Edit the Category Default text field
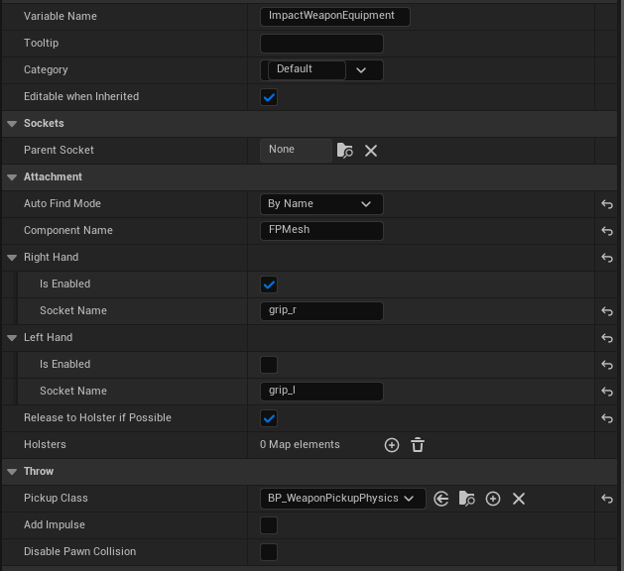The image size is (624, 571). [x=307, y=70]
